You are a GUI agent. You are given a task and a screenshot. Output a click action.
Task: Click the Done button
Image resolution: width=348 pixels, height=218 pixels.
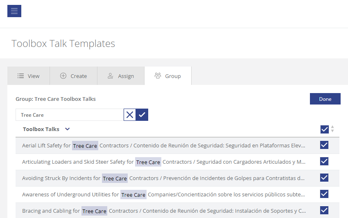325,99
